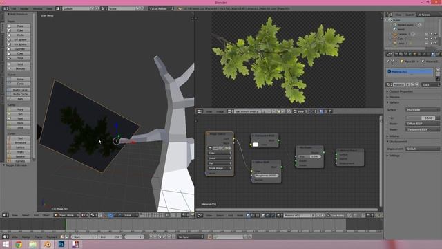442x249 pixels.
Task: Toggle use preview range in timeline
Action: pos(62,237)
